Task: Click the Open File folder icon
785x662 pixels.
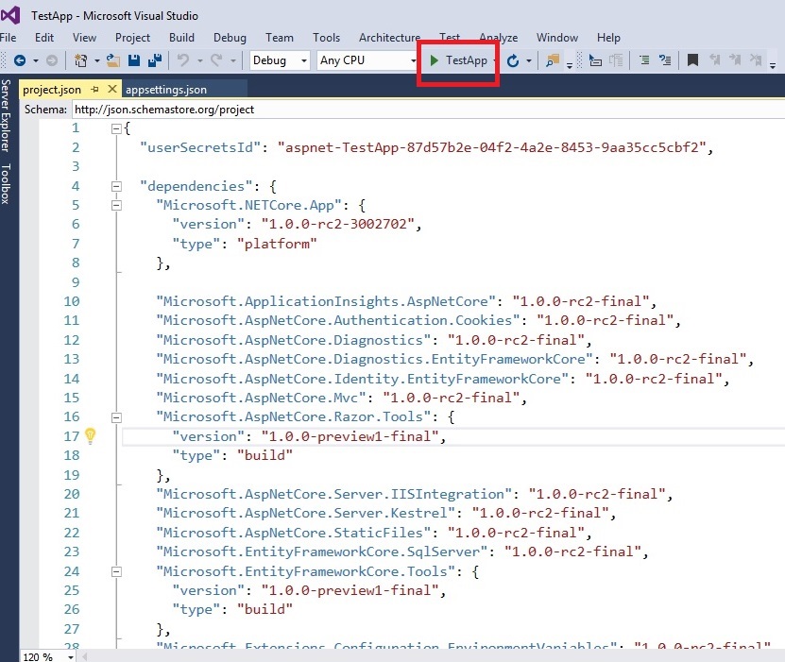Action: coord(113,60)
